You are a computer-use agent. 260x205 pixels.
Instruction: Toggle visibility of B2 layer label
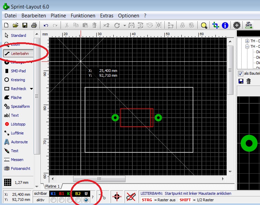(x=78, y=193)
